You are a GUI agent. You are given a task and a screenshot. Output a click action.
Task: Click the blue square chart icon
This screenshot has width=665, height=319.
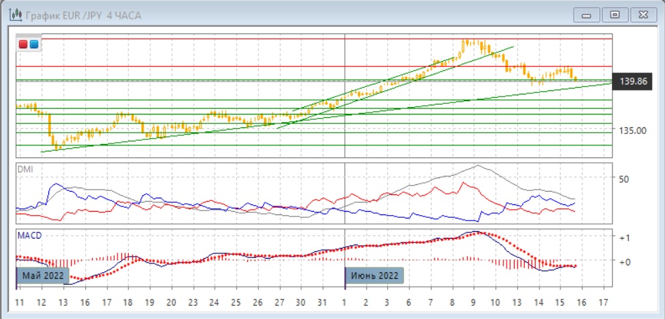coord(34,44)
